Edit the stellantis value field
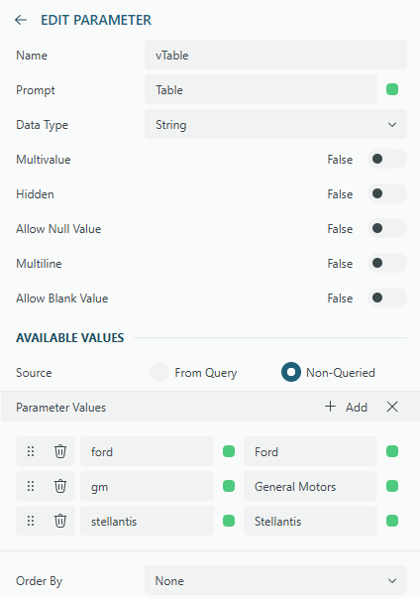Image resolution: width=420 pixels, height=599 pixels. click(x=147, y=521)
